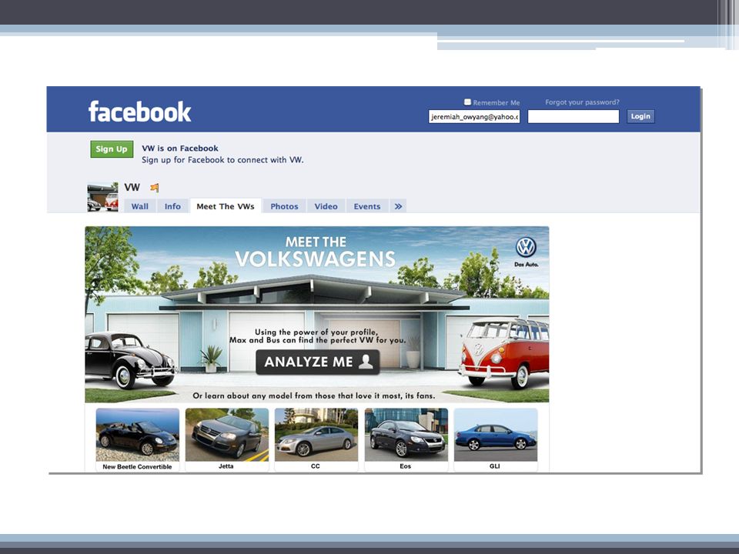
Task: Switch to the Events tab
Action: coord(367,206)
